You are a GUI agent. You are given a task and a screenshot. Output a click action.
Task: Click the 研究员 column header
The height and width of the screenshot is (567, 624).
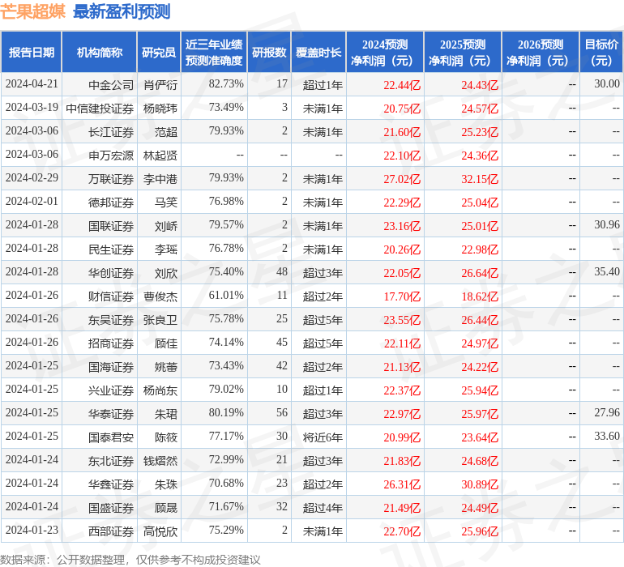(159, 53)
